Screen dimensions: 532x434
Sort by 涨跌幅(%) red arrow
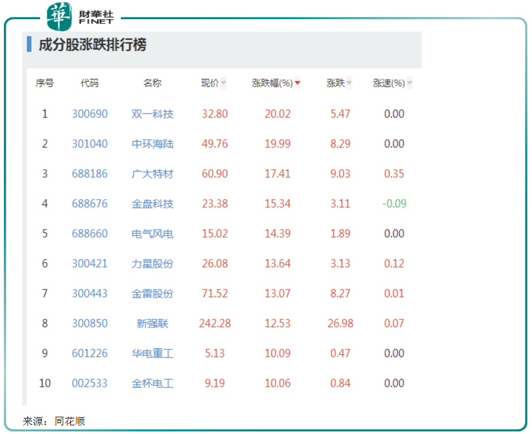tap(297, 83)
